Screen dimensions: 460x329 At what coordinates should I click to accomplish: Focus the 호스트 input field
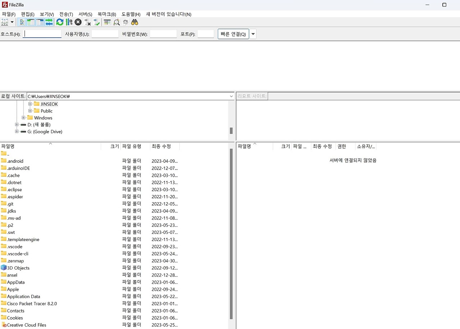42,34
